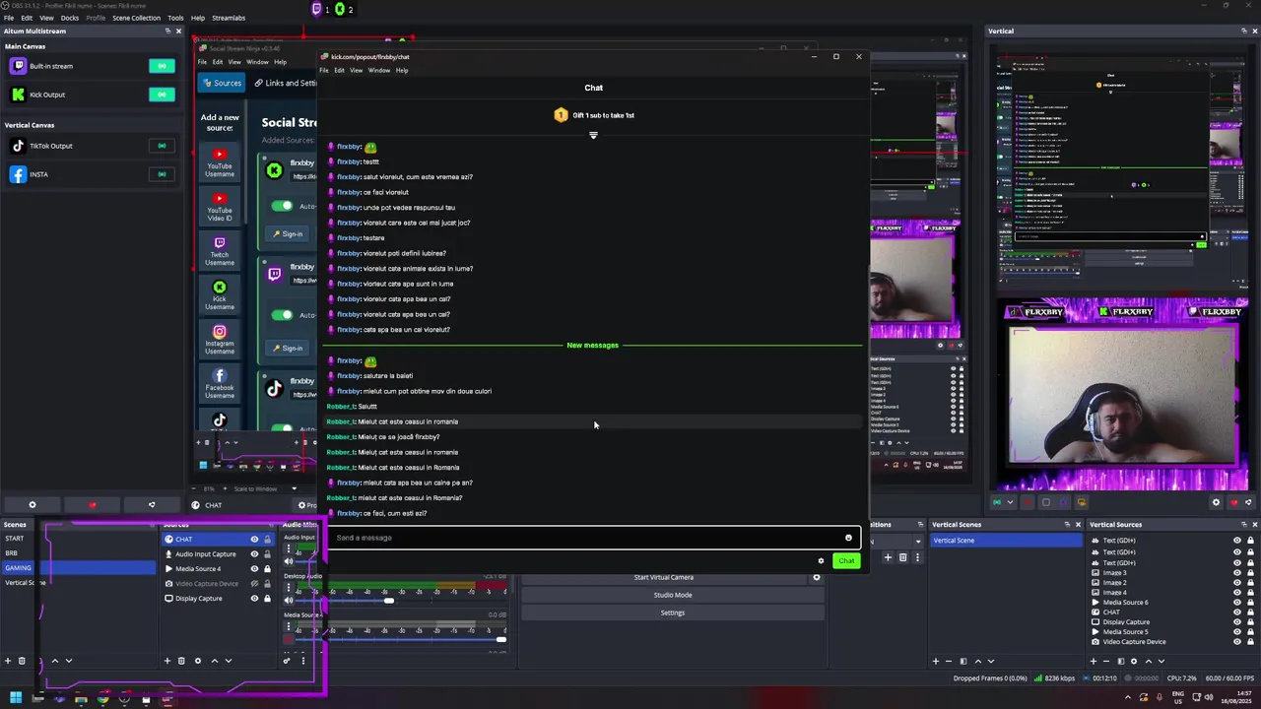Image resolution: width=1261 pixels, height=709 pixels.
Task: Add a Kick Username source
Action: 220,295
